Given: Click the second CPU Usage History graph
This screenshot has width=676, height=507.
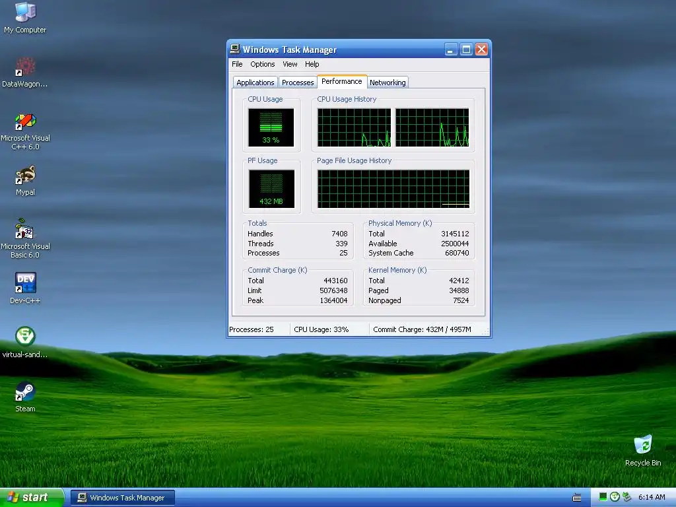Looking at the screenshot, I should pos(432,127).
